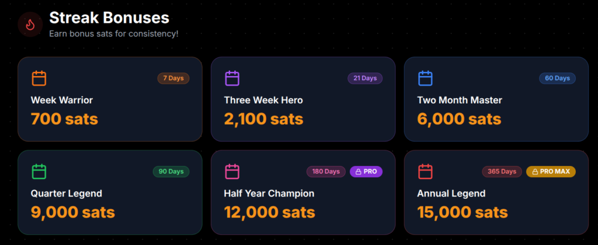Select the 21 Days badge
The image size is (598, 245).
click(365, 78)
